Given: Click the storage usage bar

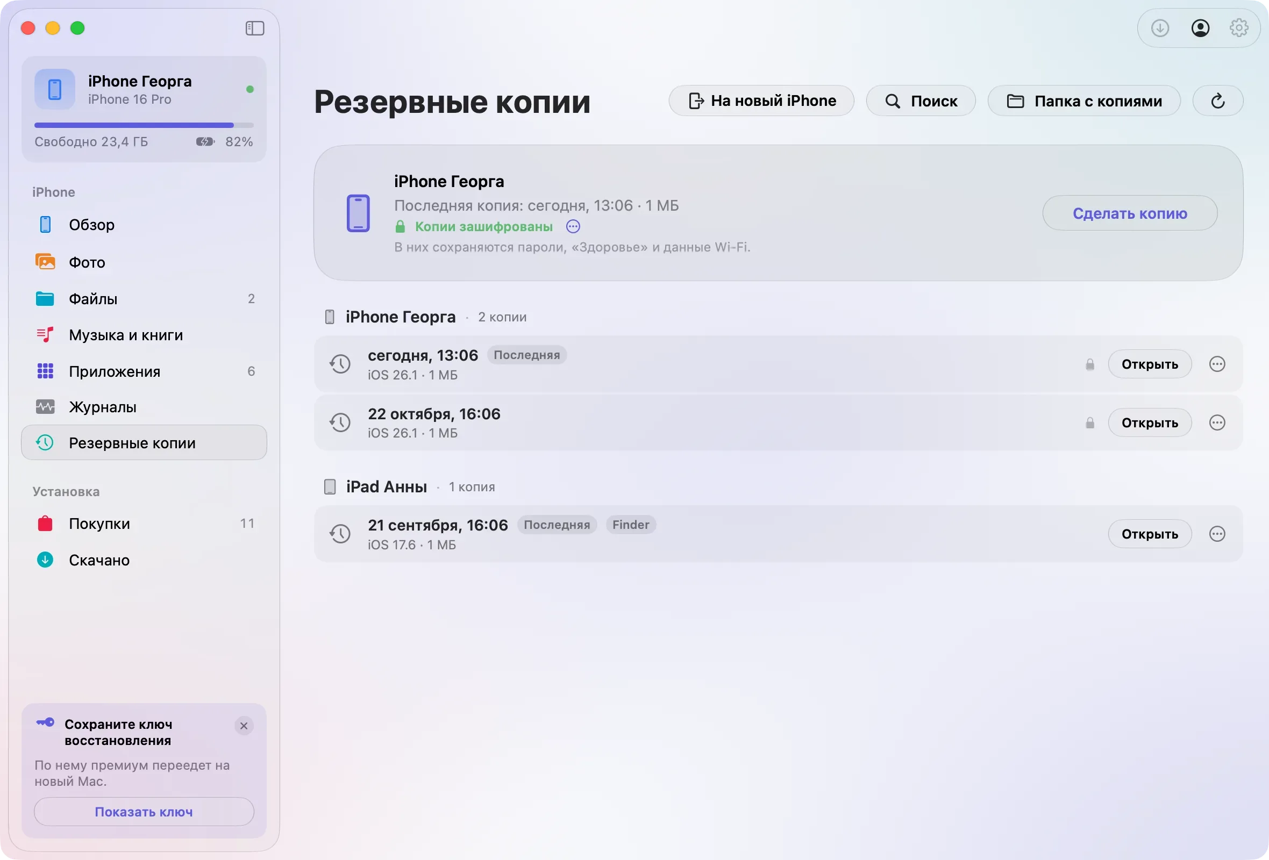Looking at the screenshot, I should coord(144,125).
